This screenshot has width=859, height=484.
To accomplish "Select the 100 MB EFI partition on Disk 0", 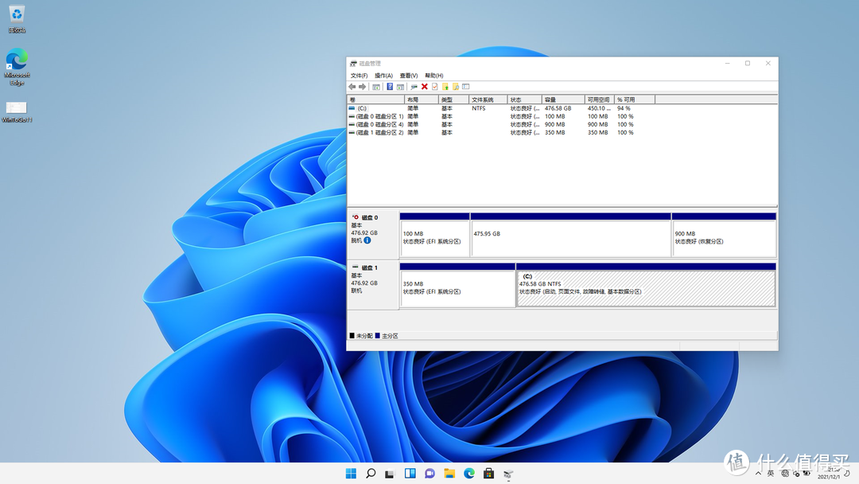I will [434, 235].
